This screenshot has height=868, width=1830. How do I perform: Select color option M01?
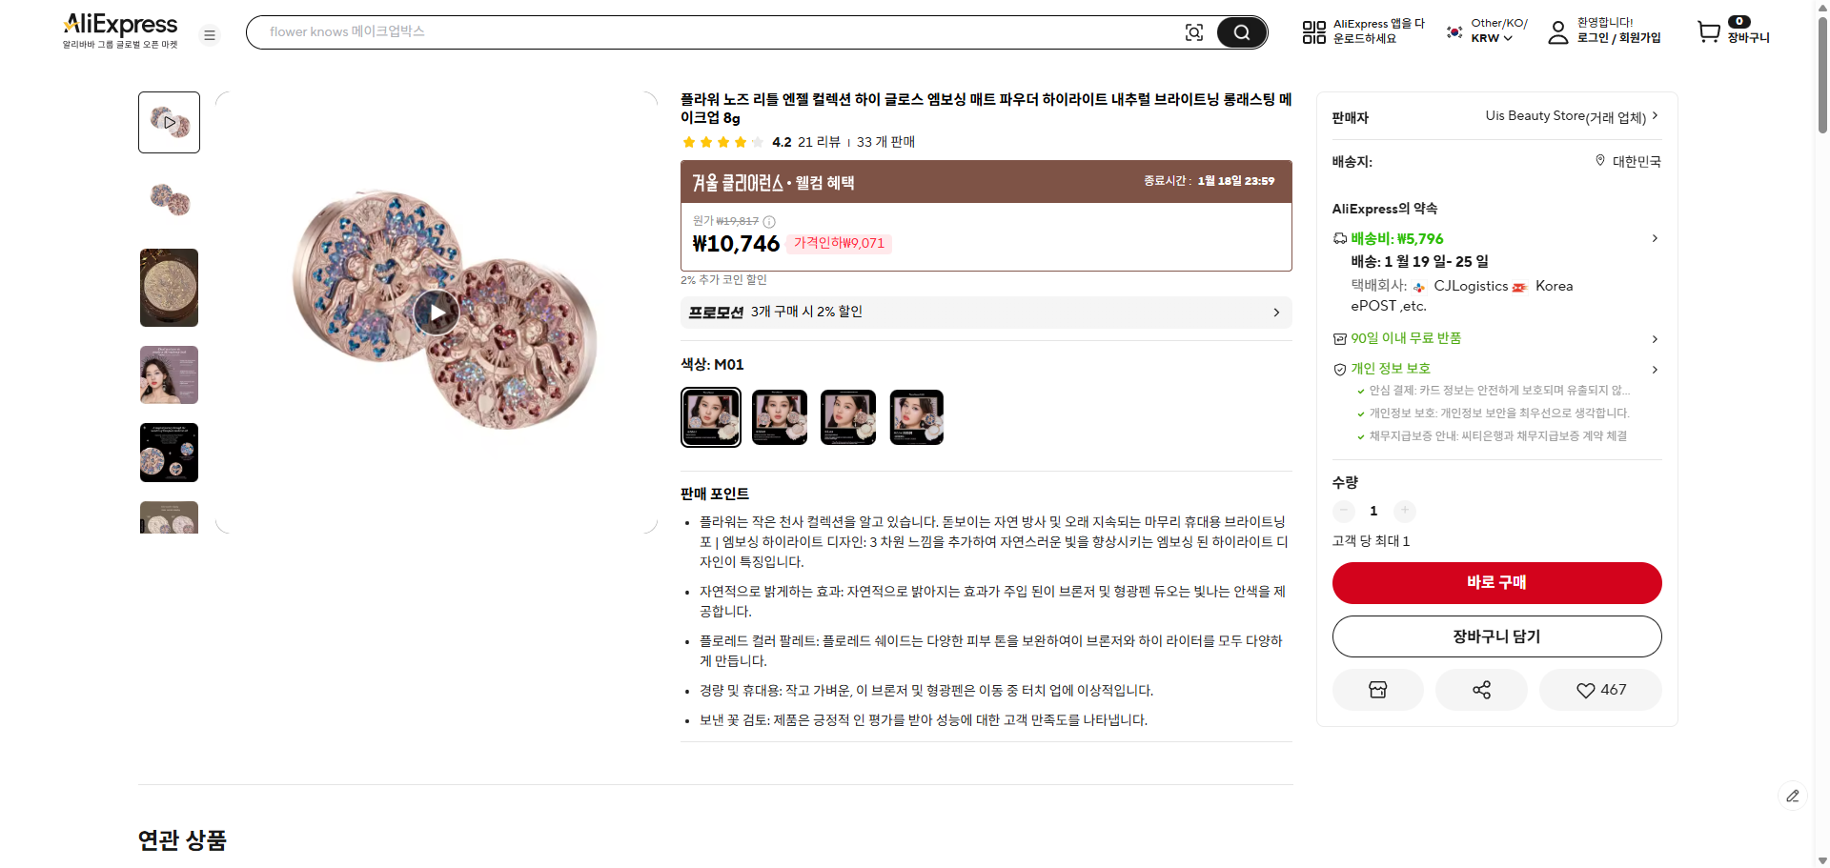pyautogui.click(x=710, y=416)
